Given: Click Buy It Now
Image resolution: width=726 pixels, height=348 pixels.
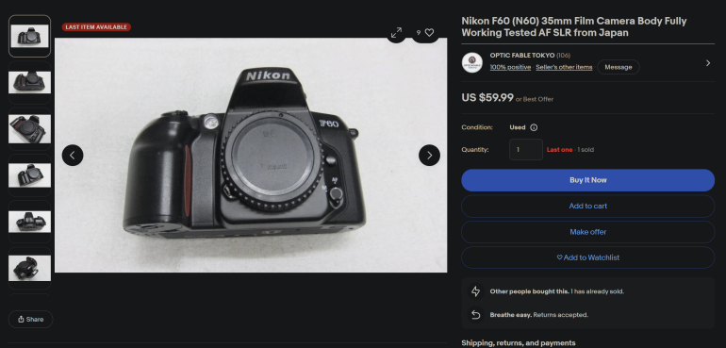Looking at the screenshot, I should tap(587, 180).
